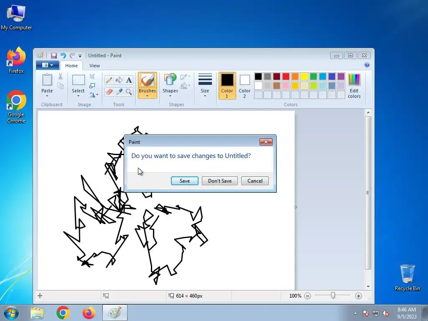Click the Edit colors rainbow icon
Viewport: 428px width, 321px height.
tap(354, 80)
